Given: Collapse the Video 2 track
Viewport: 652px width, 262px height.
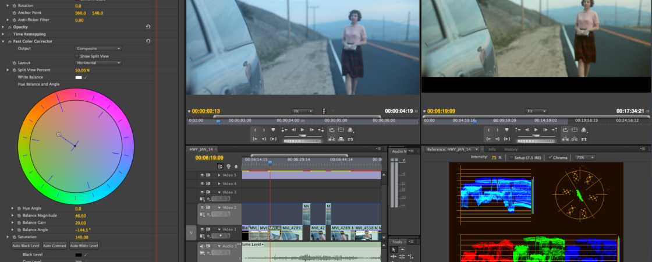Looking at the screenshot, I should 219,207.
